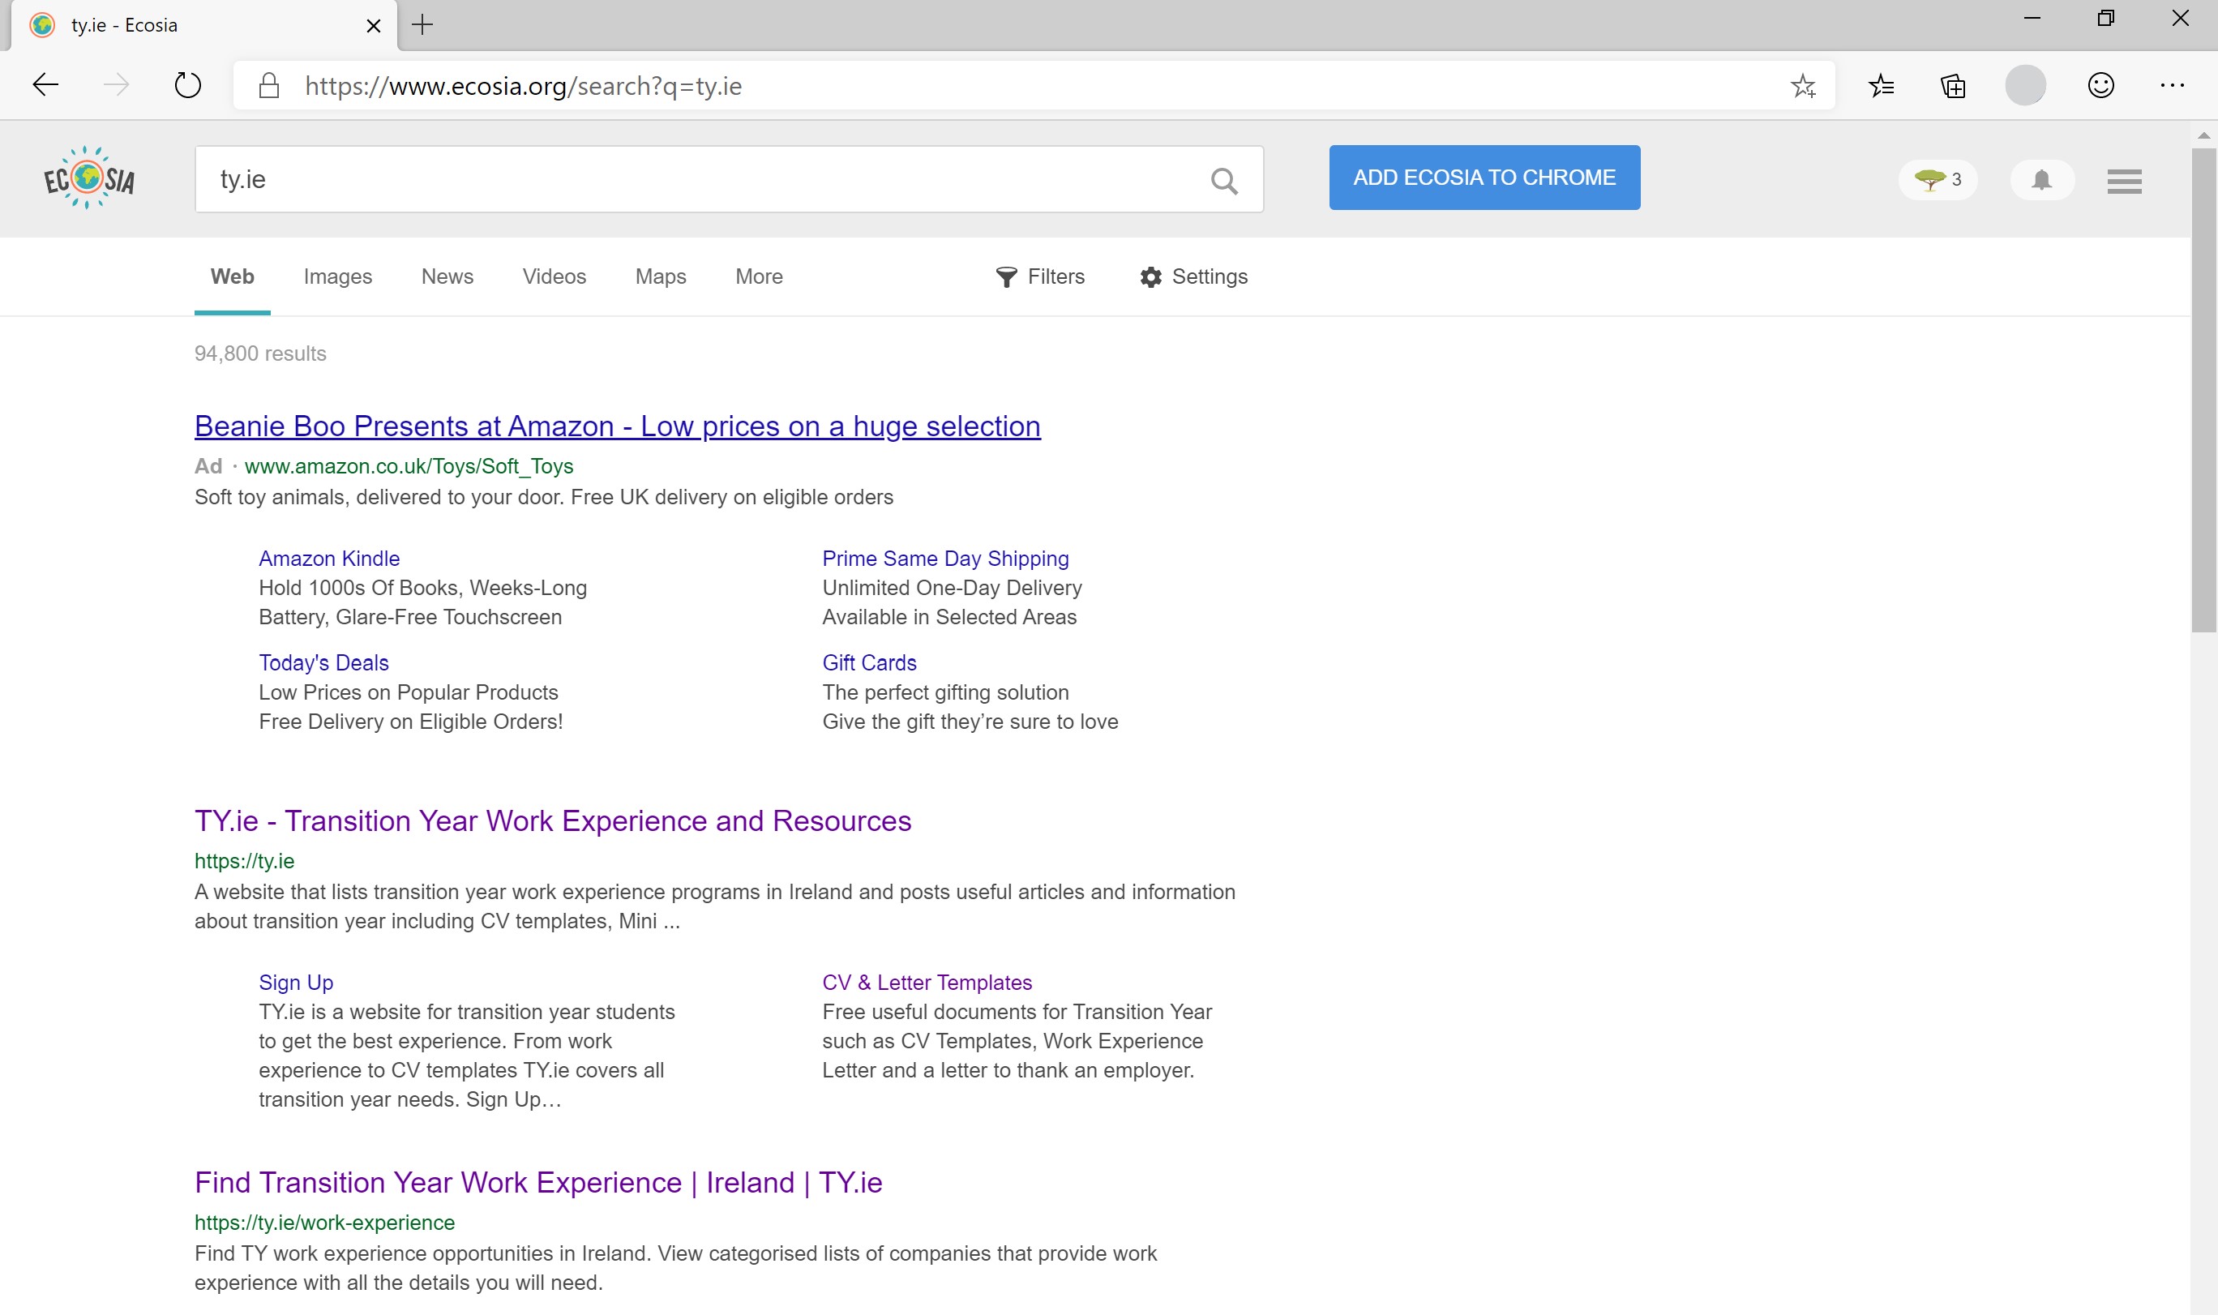Image resolution: width=2218 pixels, height=1315 pixels.
Task: Open the tree counter badge
Action: point(1938,180)
